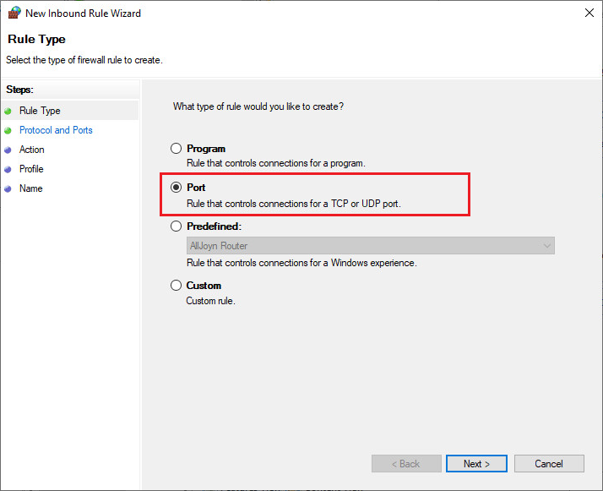Image resolution: width=603 pixels, height=491 pixels.
Task: Cancel the rule wizard
Action: [549, 464]
